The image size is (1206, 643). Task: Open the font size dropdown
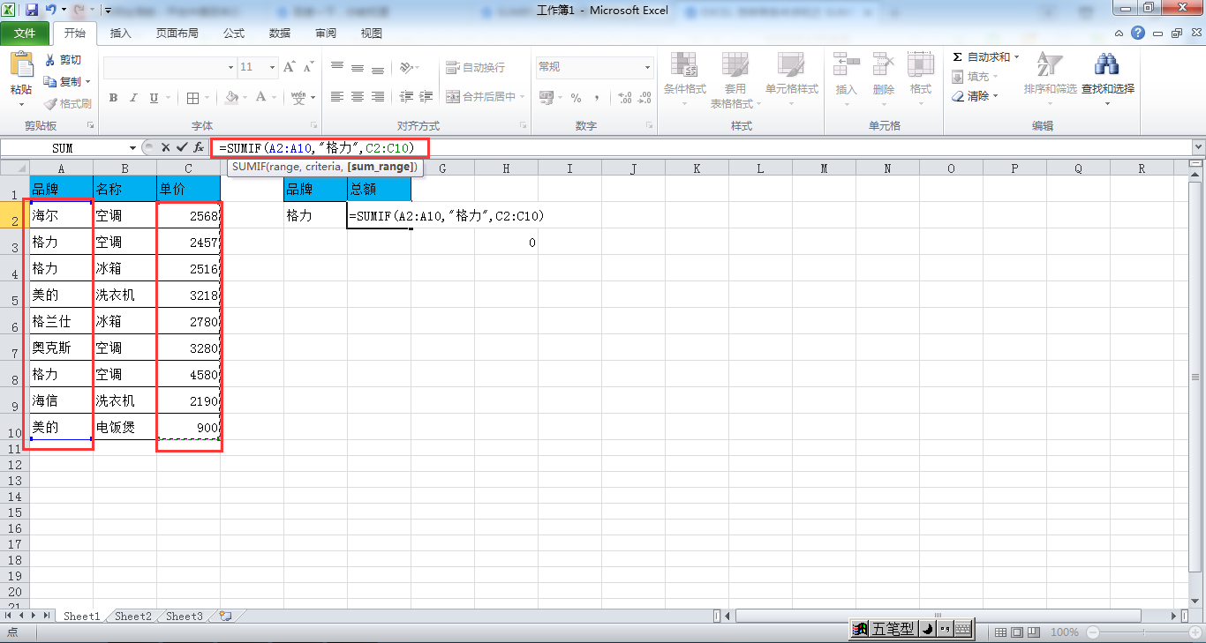tap(273, 67)
